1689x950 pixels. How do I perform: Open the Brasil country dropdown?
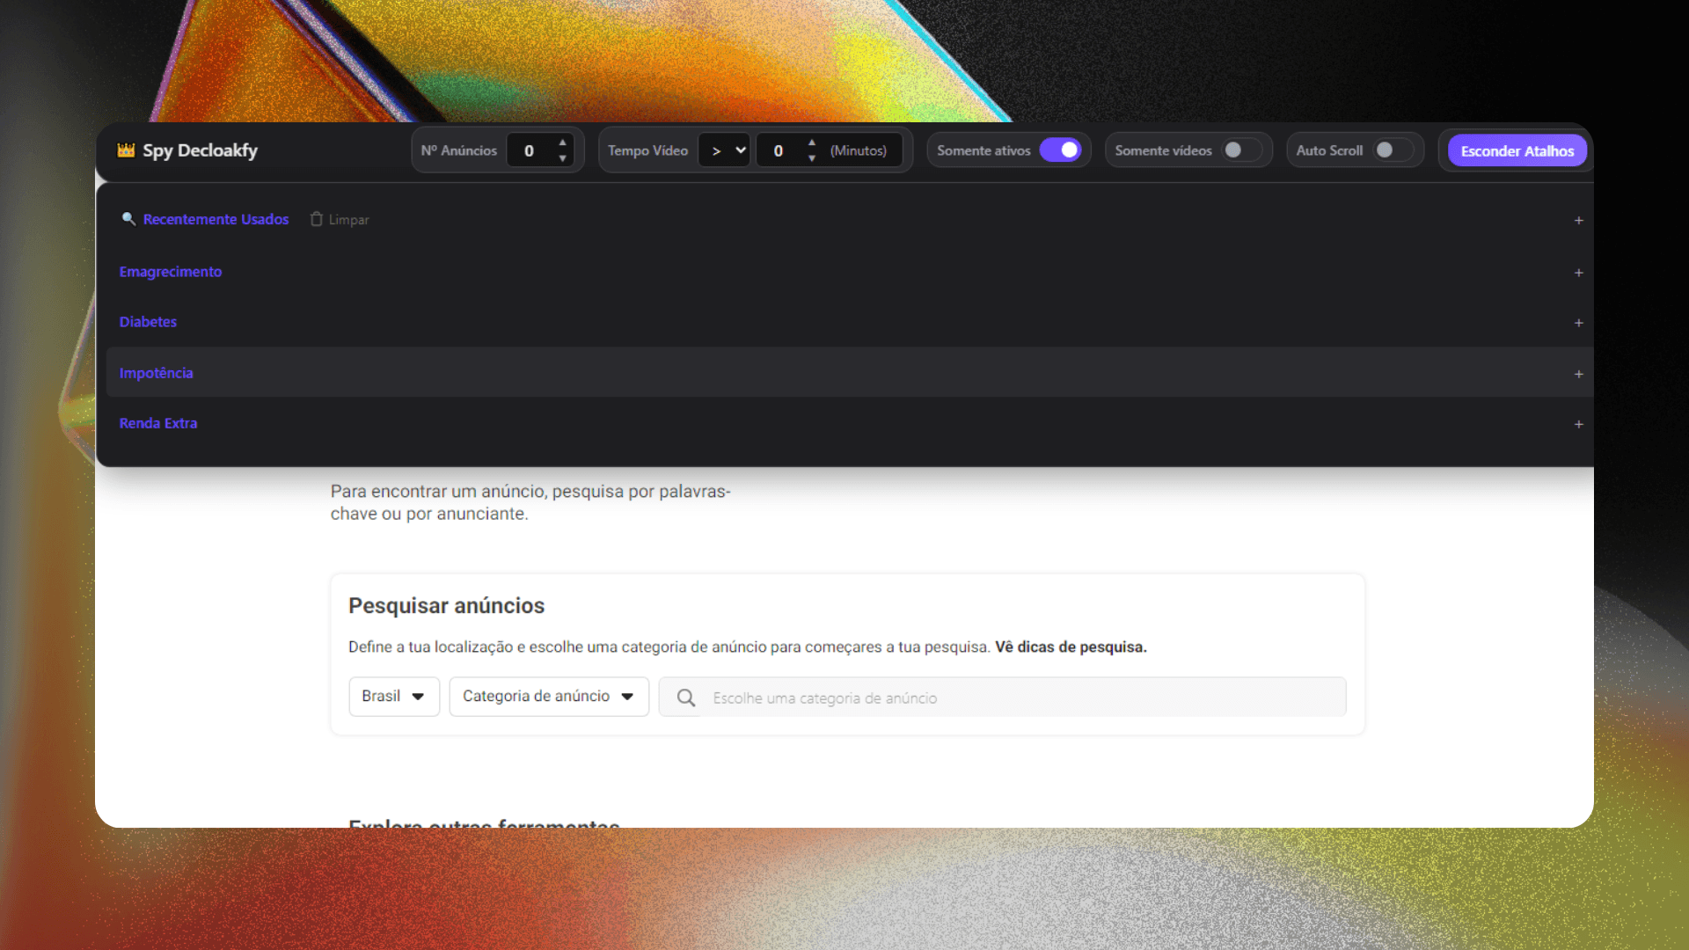(x=393, y=697)
